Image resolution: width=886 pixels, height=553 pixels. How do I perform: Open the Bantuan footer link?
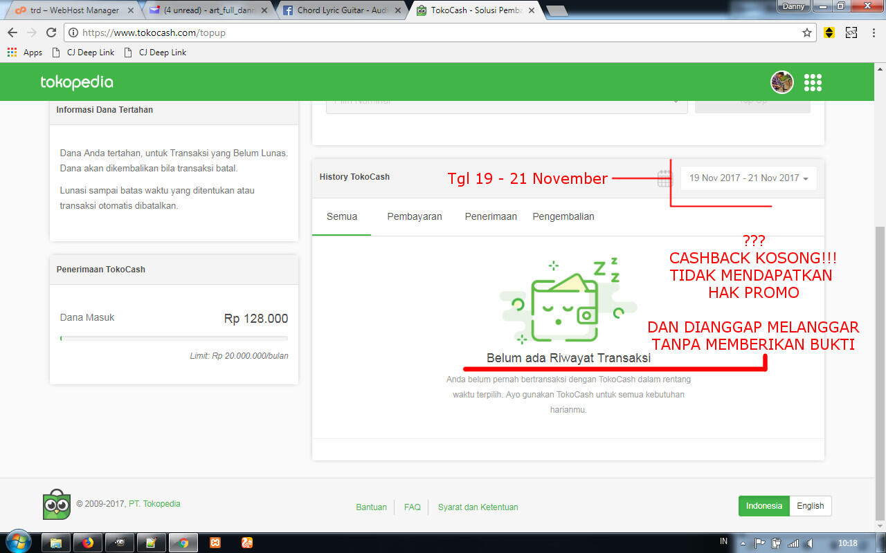[x=372, y=507]
